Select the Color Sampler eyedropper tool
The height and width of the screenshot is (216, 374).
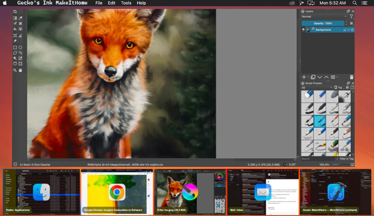click(x=21, y=18)
